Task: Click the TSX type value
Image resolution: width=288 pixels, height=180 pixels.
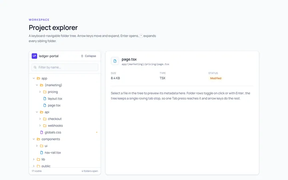Action: point(162,78)
